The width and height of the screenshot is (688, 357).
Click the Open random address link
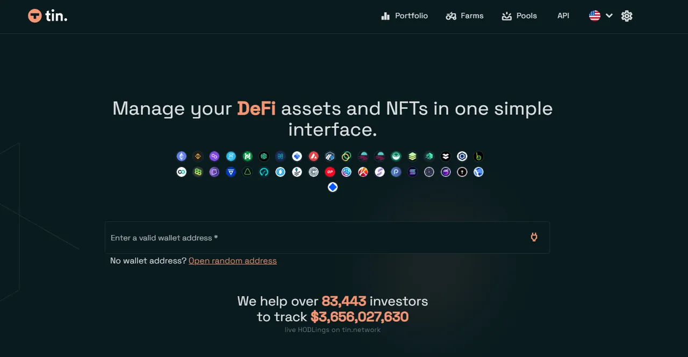233,261
